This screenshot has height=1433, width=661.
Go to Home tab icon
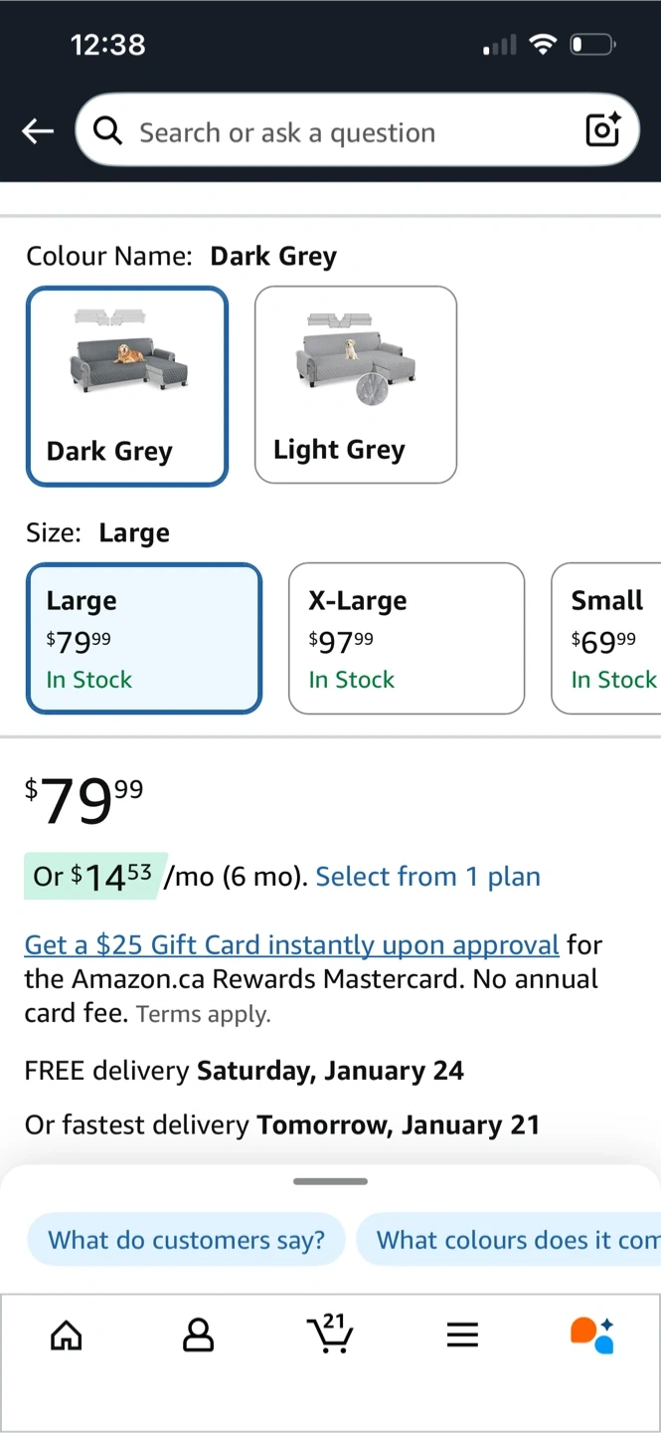click(67, 1334)
